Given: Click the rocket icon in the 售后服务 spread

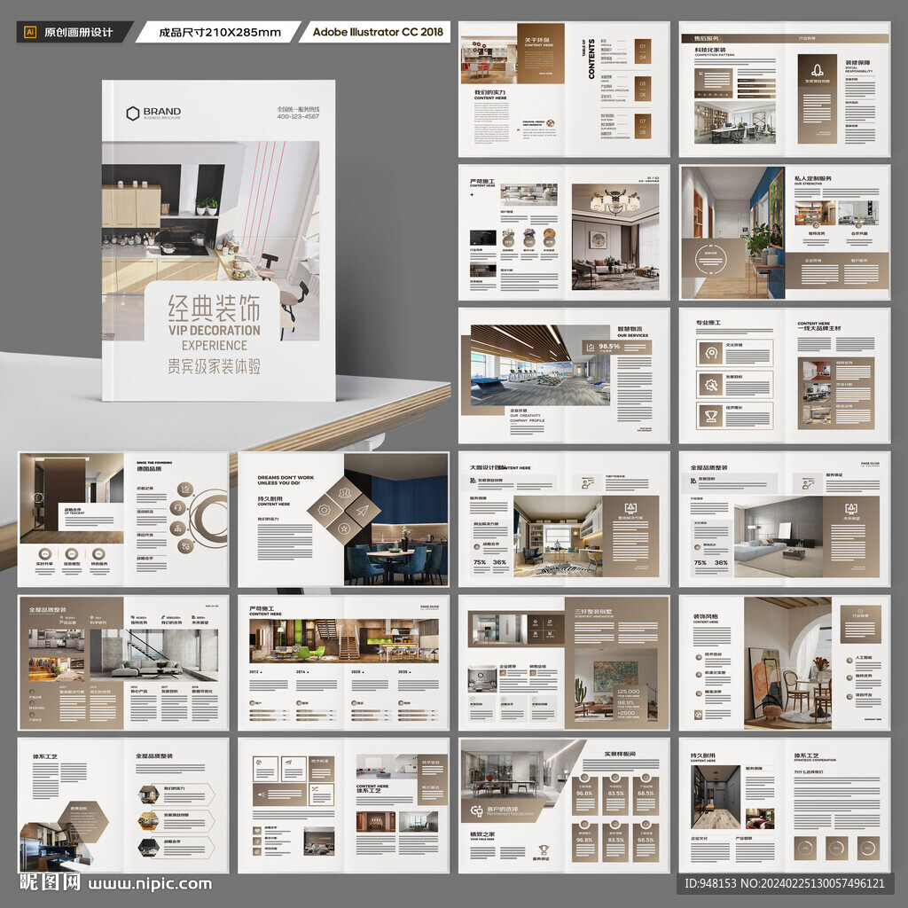Looking at the screenshot, I should (817, 71).
